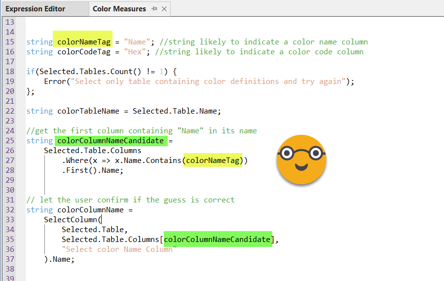Click line number 18 in the gutter

[10, 72]
